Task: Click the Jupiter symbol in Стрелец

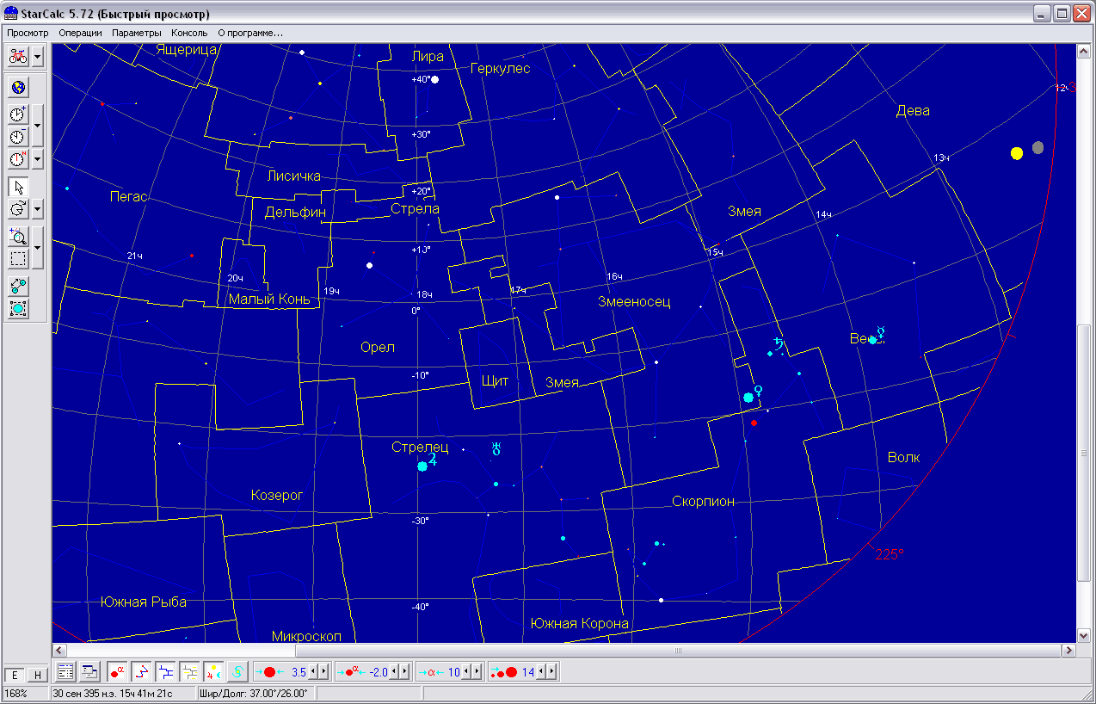Action: coord(433,460)
